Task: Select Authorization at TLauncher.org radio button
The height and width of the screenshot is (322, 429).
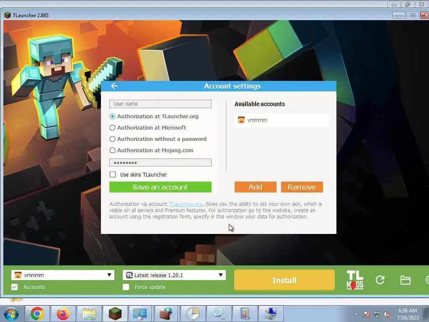Action: coord(112,117)
